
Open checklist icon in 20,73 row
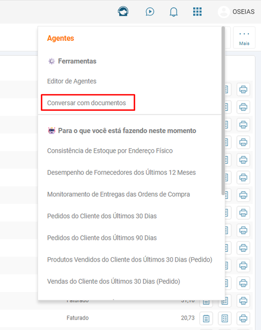225,318
